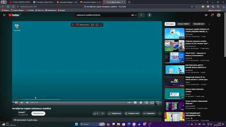This screenshot has width=226, height=127.
Task: Open the Неудачный запуск XP video
Action: click(x=174, y=81)
